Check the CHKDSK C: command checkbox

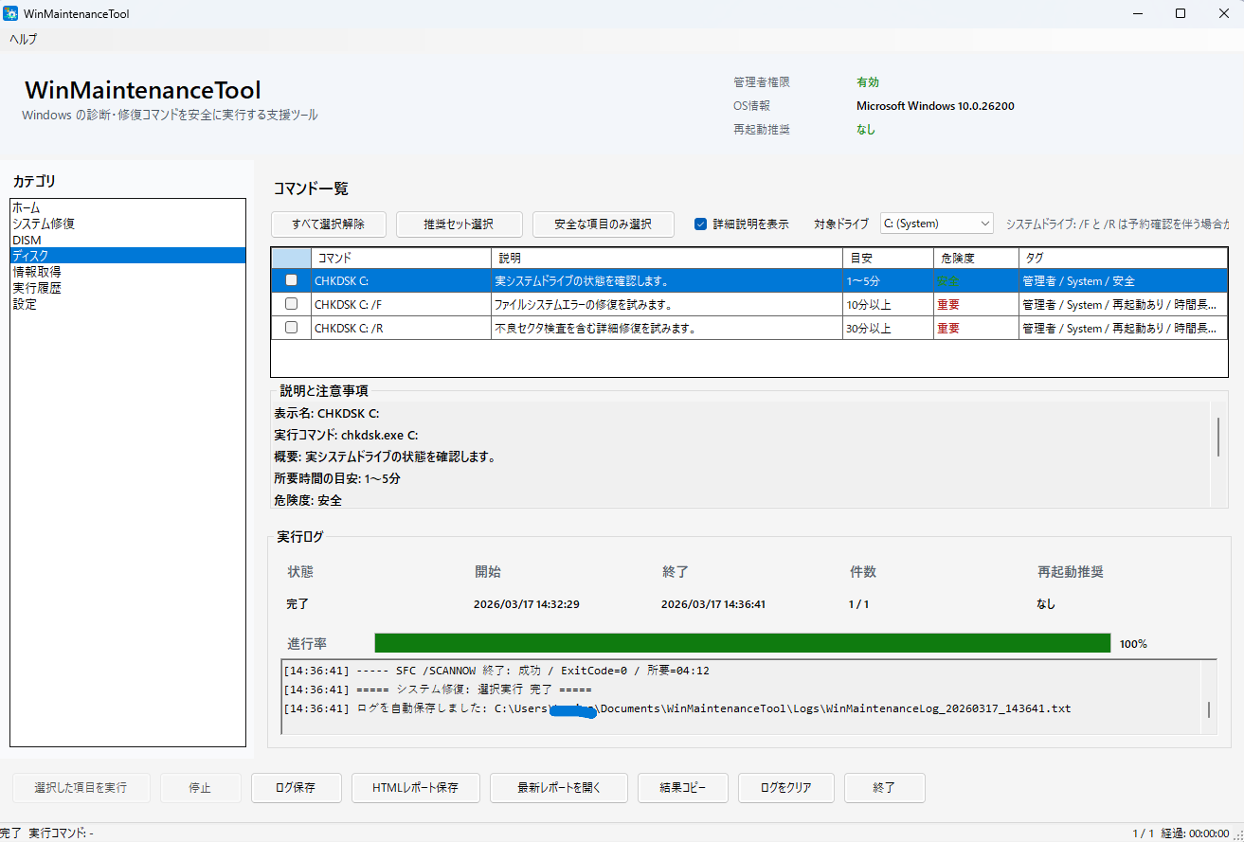(x=291, y=279)
